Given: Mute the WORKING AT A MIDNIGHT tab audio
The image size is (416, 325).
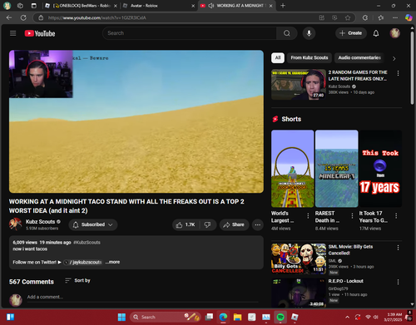Looking at the screenshot, I should (x=210, y=6).
